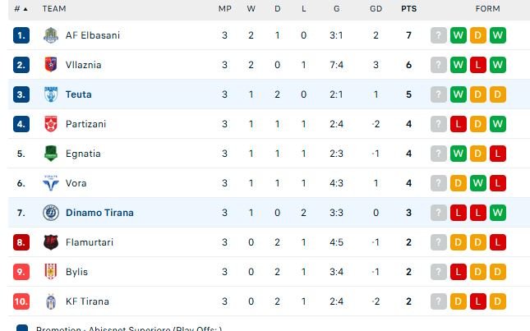
Task: Click the Bylis club crest
Action: pyautogui.click(x=51, y=272)
